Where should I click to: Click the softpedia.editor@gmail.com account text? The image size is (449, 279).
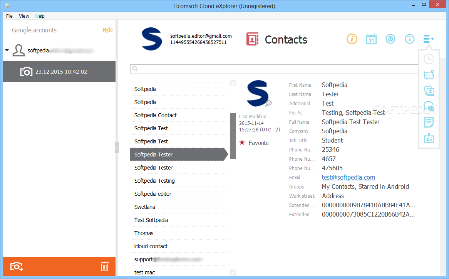click(x=201, y=36)
